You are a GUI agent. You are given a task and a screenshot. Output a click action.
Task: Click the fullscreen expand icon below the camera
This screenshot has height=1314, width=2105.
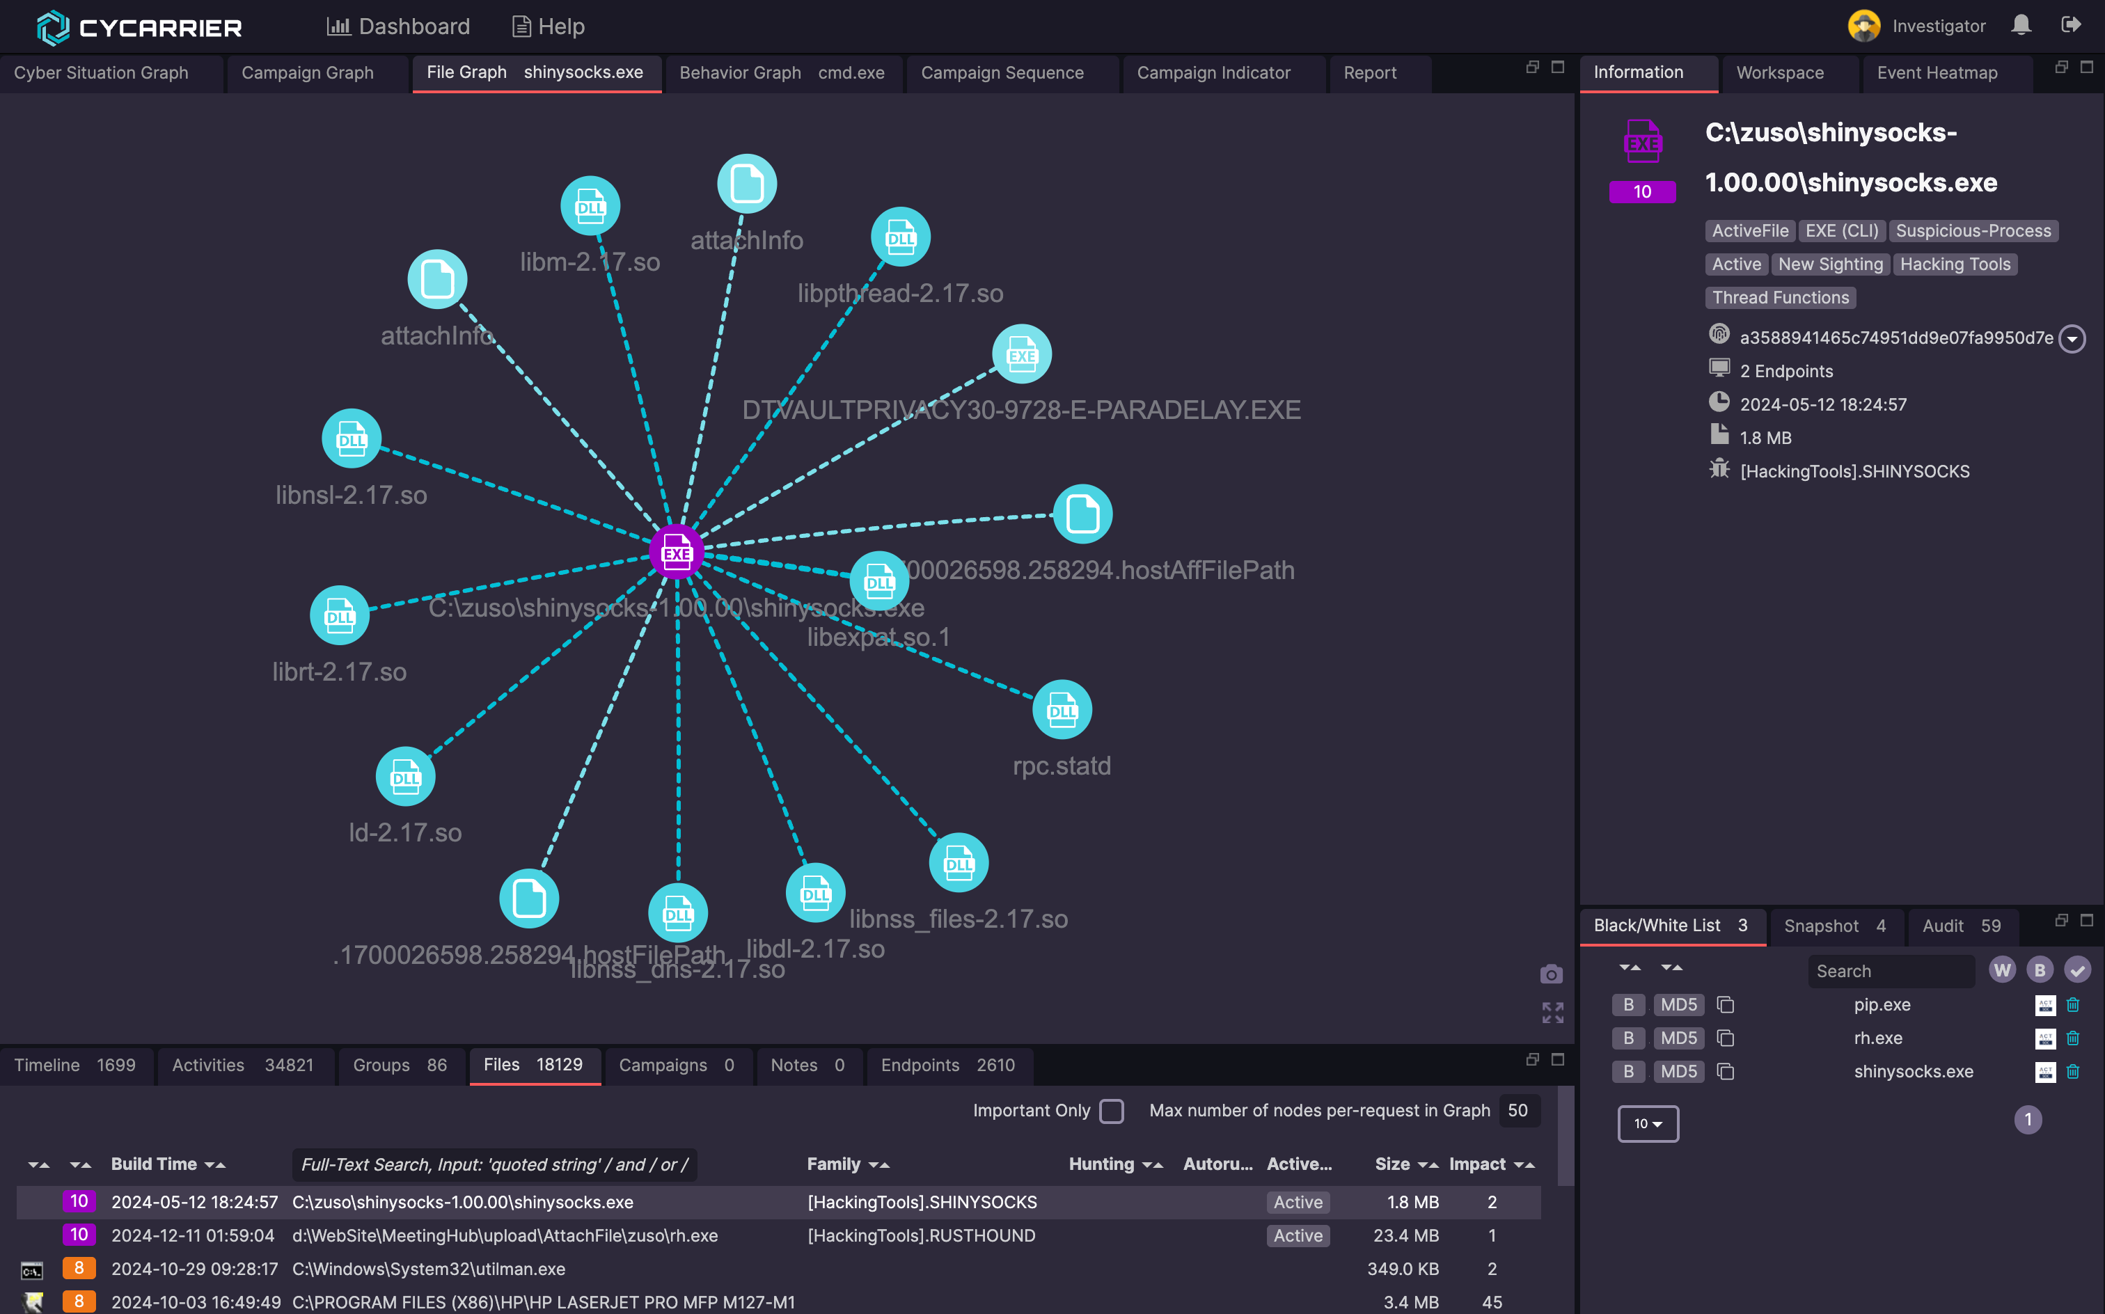click(x=1553, y=1013)
